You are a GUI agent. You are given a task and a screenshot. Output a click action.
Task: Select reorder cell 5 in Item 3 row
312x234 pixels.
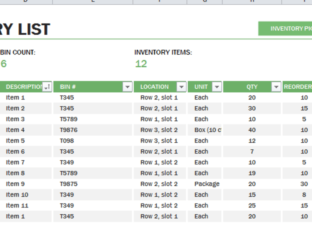(x=297, y=119)
